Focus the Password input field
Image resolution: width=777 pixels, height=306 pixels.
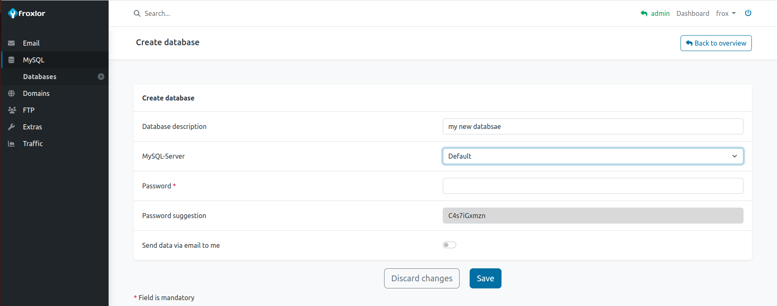(592, 186)
